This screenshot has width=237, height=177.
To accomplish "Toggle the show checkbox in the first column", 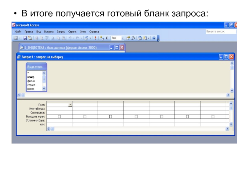I will pyautogui.click(x=59, y=117).
